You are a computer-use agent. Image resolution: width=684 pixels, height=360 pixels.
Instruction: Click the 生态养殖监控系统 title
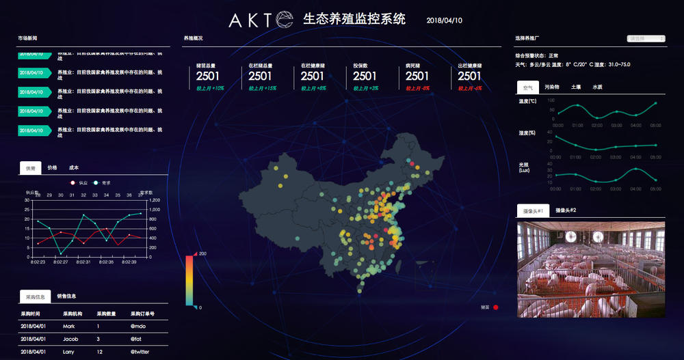[354, 18]
